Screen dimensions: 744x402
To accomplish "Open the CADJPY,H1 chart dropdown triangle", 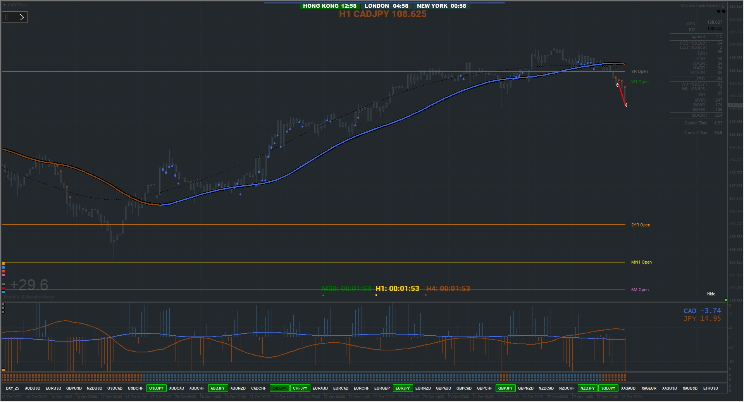I will pos(4,5).
